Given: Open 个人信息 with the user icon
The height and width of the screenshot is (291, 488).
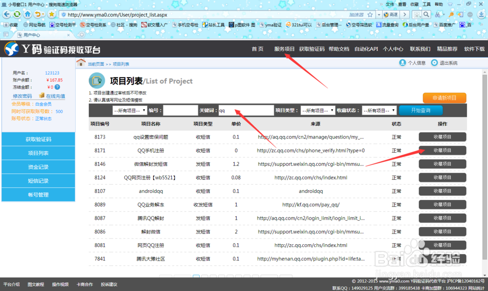Looking at the screenshot, I should click(x=412, y=63).
